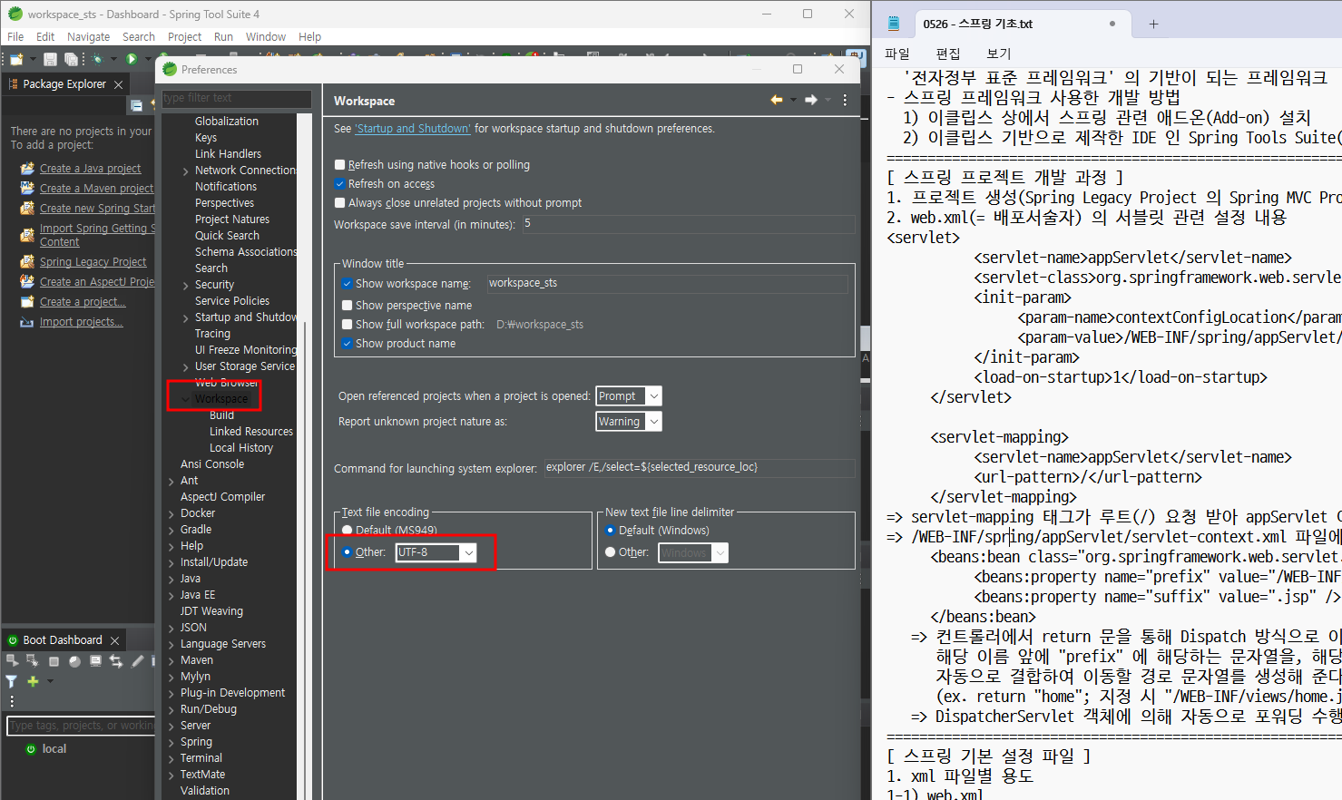Image resolution: width=1342 pixels, height=800 pixels.
Task: Open dropdown arrow next to Boot Dashboard plus
Action: 50,681
